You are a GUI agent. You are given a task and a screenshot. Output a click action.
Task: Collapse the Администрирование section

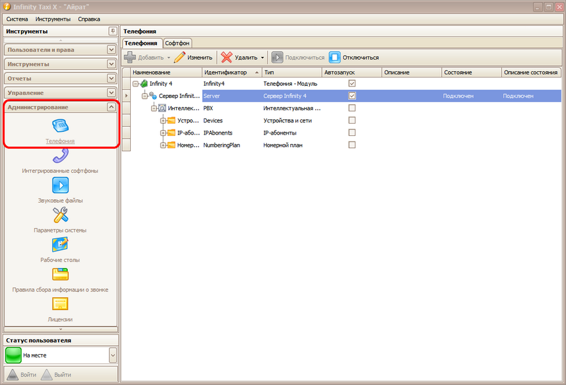coord(111,107)
